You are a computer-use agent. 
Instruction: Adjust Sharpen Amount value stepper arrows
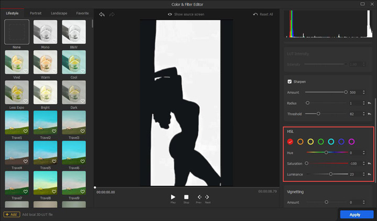[363, 92]
